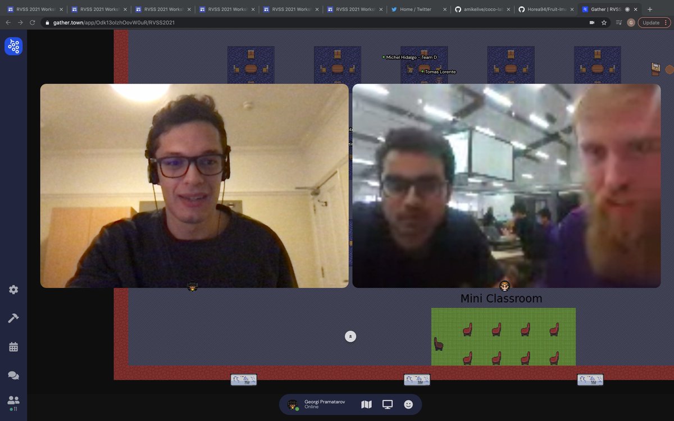Show the Participants list
The height and width of the screenshot is (421, 674).
pos(13,402)
